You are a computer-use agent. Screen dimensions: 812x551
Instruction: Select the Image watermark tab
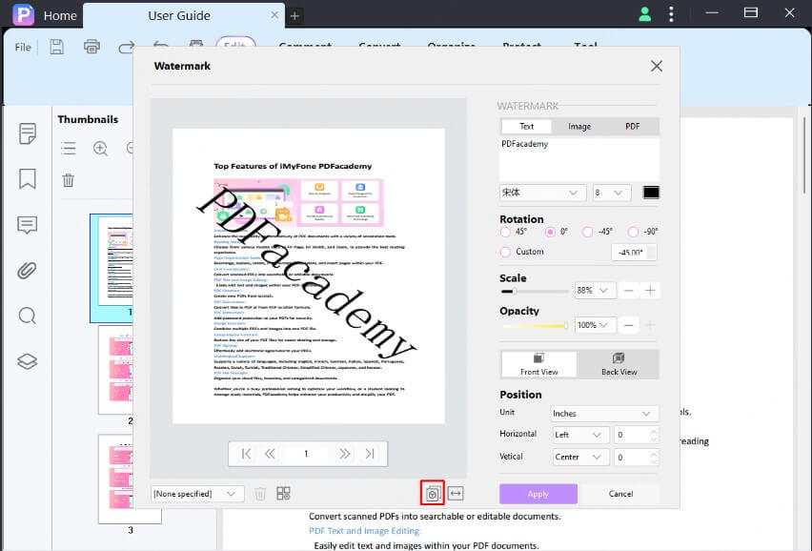pos(579,127)
